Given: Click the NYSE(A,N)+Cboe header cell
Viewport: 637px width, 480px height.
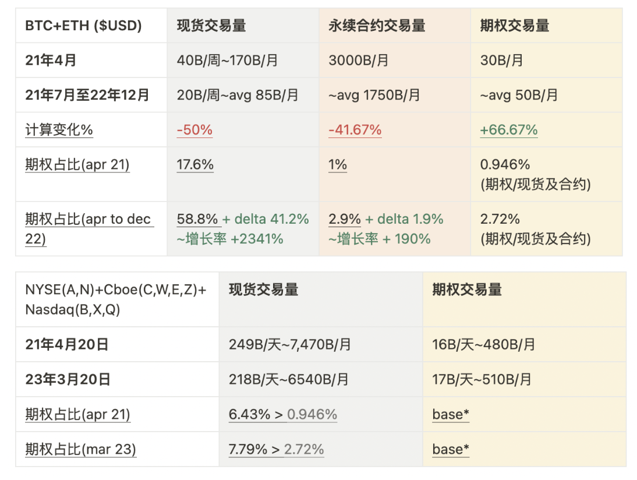Looking at the screenshot, I should click(117, 299).
